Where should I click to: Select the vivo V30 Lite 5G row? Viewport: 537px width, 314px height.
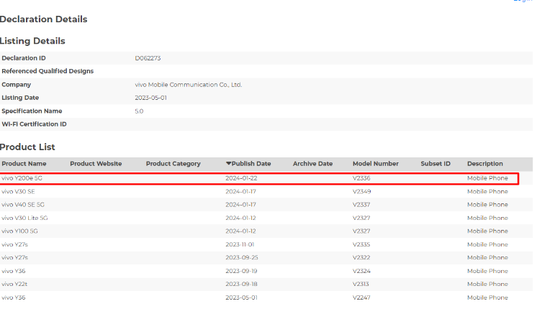24,218
